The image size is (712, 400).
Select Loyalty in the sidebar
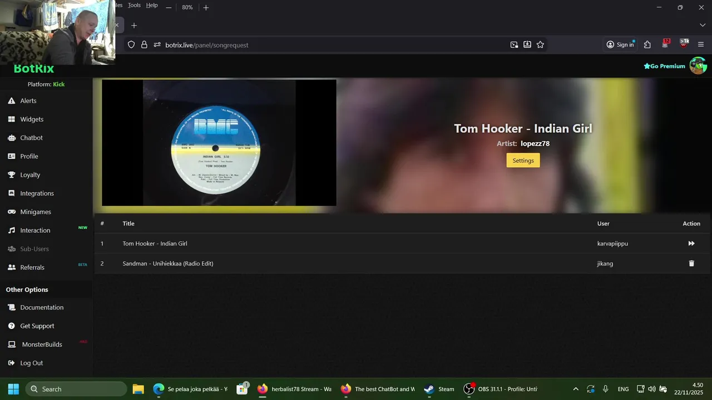(x=30, y=174)
